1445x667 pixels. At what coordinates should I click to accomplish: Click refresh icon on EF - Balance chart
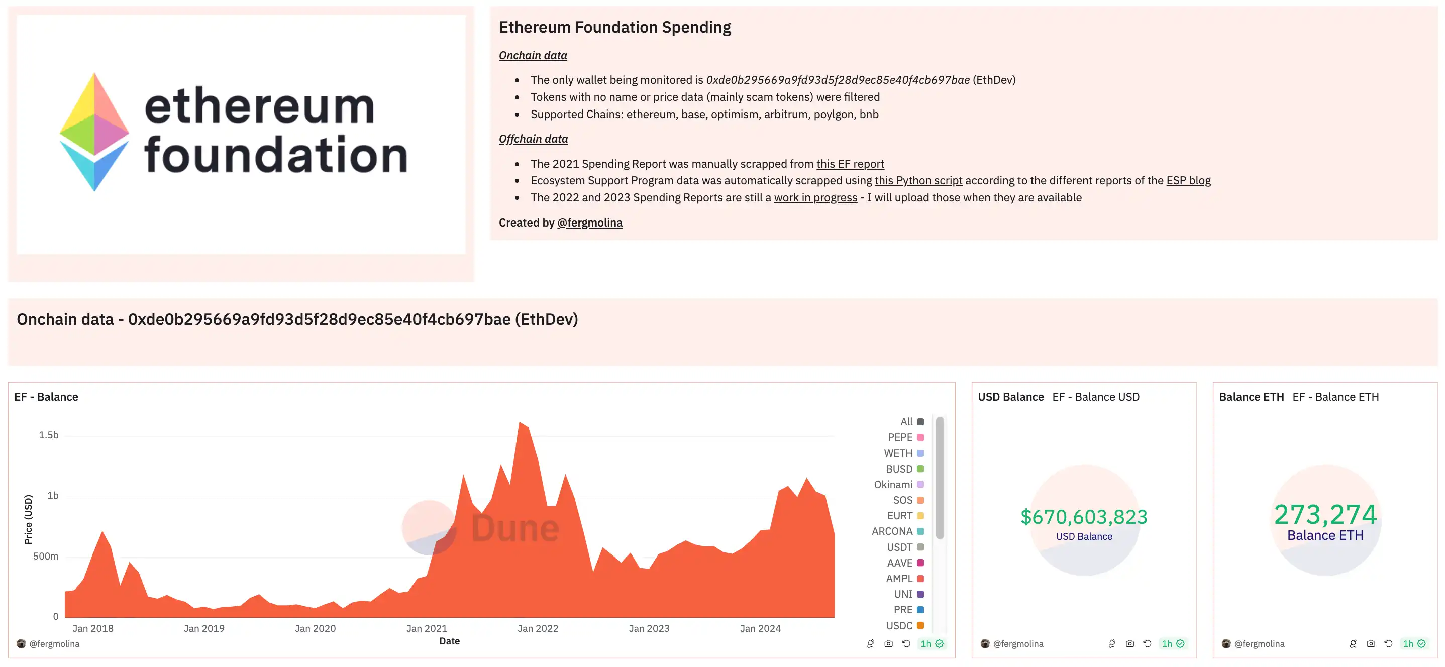(x=906, y=643)
